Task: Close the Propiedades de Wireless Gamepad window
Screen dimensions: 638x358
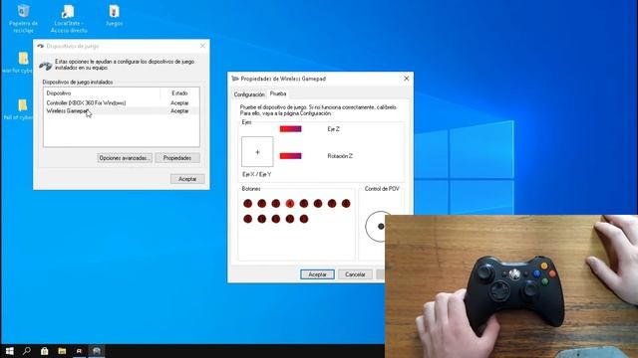Action: point(406,79)
